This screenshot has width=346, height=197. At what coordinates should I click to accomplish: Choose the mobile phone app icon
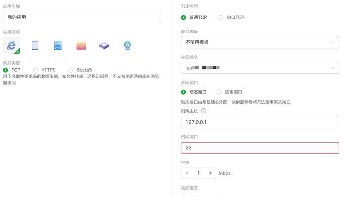pos(35,45)
